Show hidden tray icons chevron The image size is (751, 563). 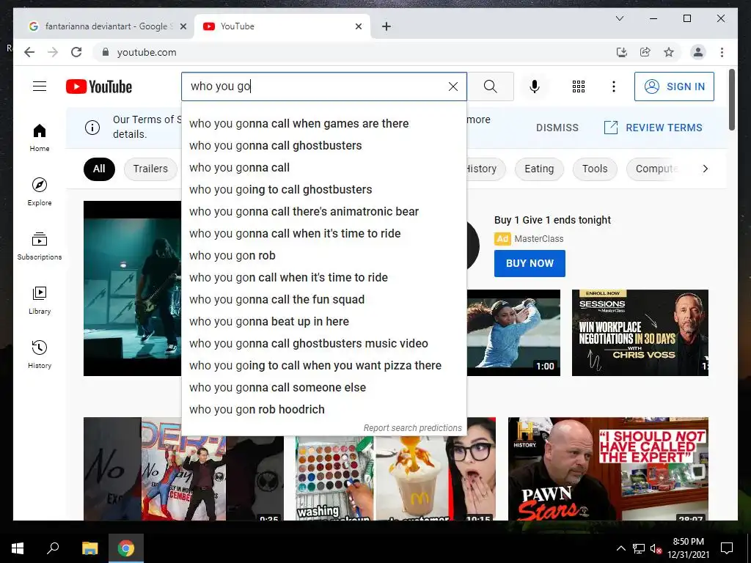click(x=620, y=548)
